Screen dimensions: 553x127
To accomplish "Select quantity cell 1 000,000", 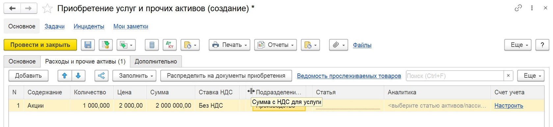I will (x=92, y=106).
